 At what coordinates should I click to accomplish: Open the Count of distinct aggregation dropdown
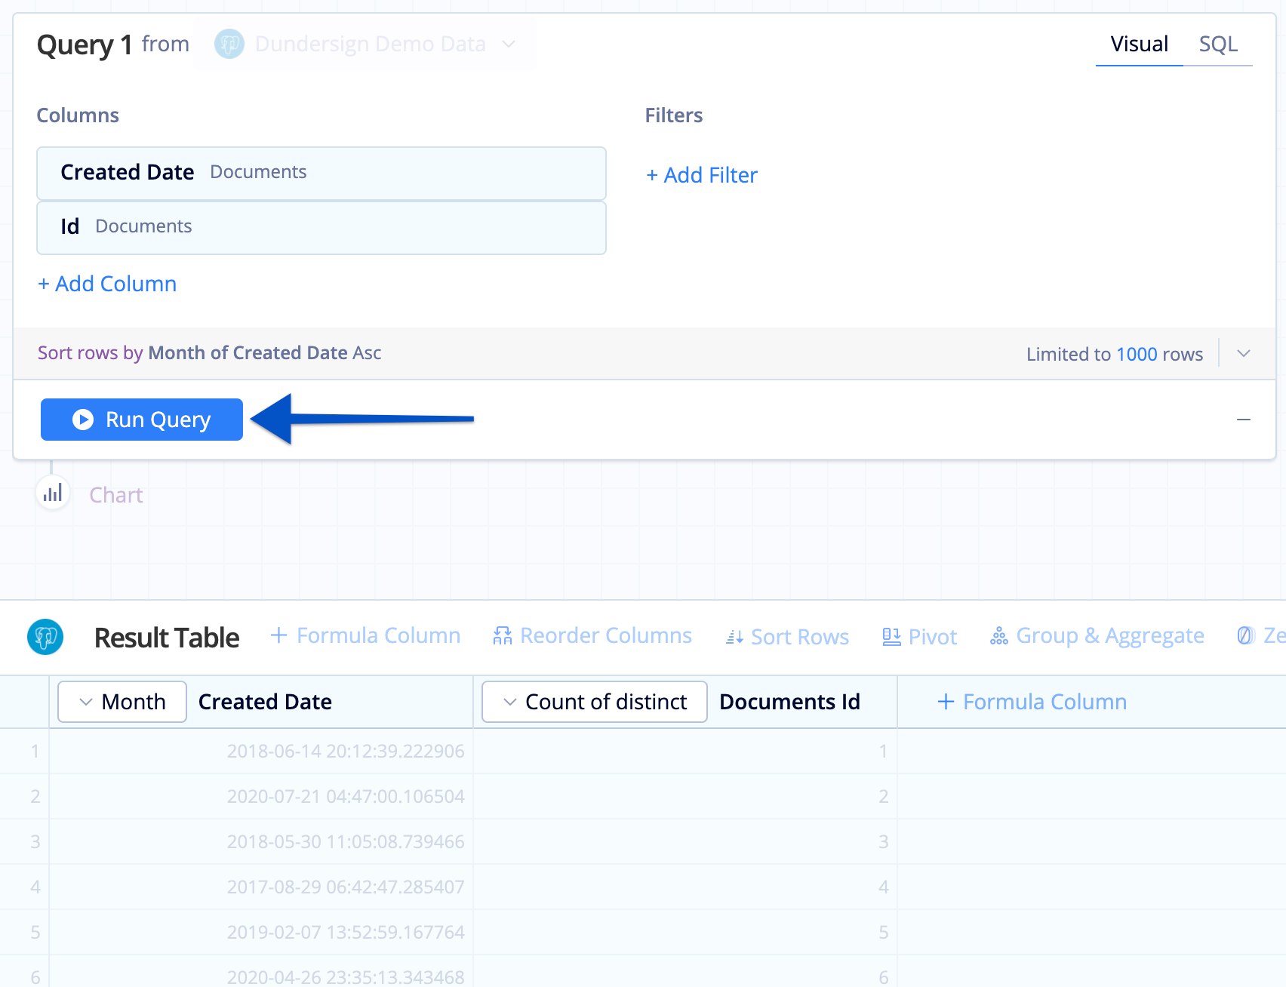click(x=594, y=702)
